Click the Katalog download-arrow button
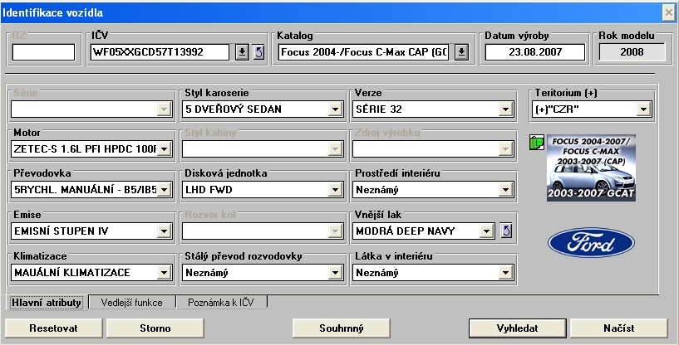 coord(462,52)
